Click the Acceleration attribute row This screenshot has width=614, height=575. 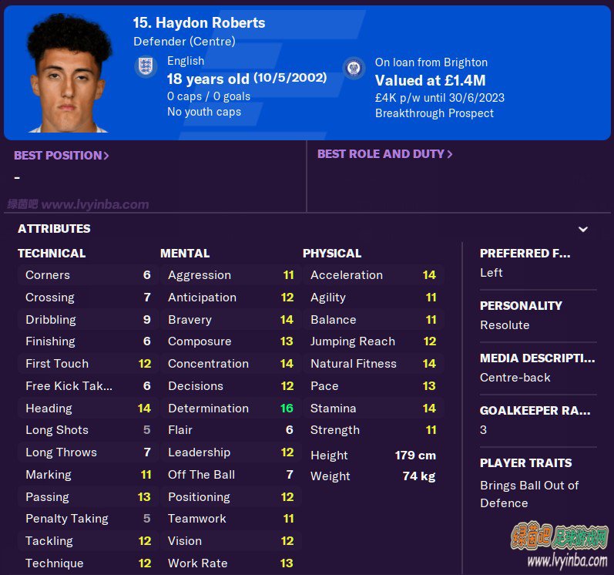click(373, 275)
